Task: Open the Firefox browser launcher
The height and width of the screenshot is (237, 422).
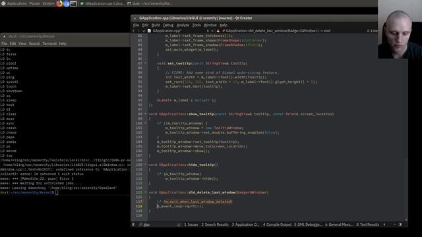Action: click(x=59, y=3)
